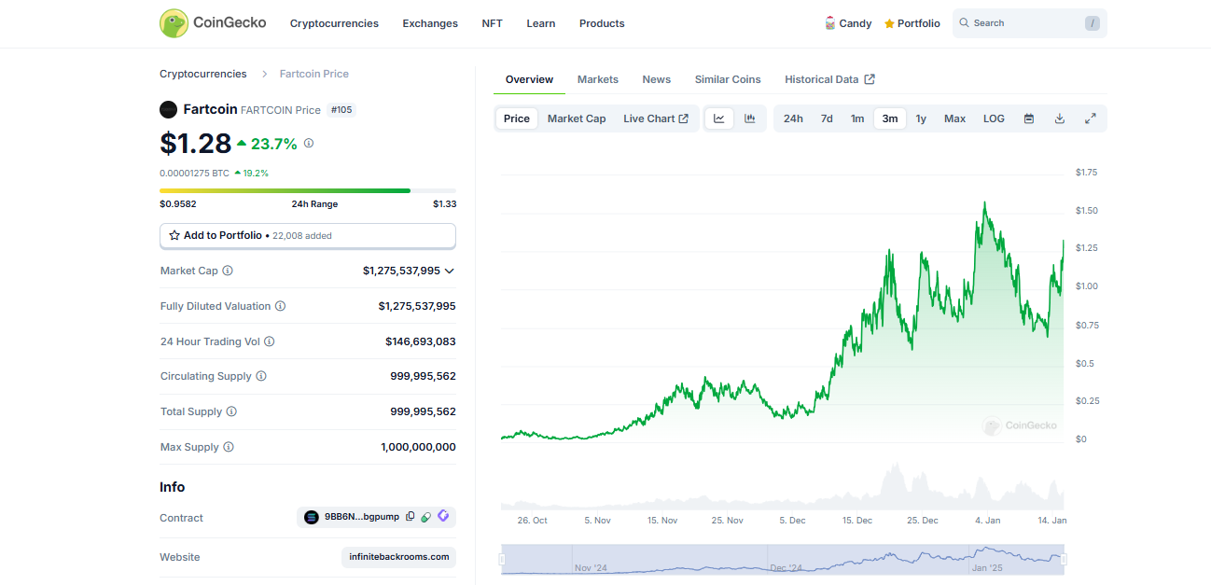Screen dimensions: 1211x585
Task: Click the search magnifier icon
Action: (x=965, y=23)
